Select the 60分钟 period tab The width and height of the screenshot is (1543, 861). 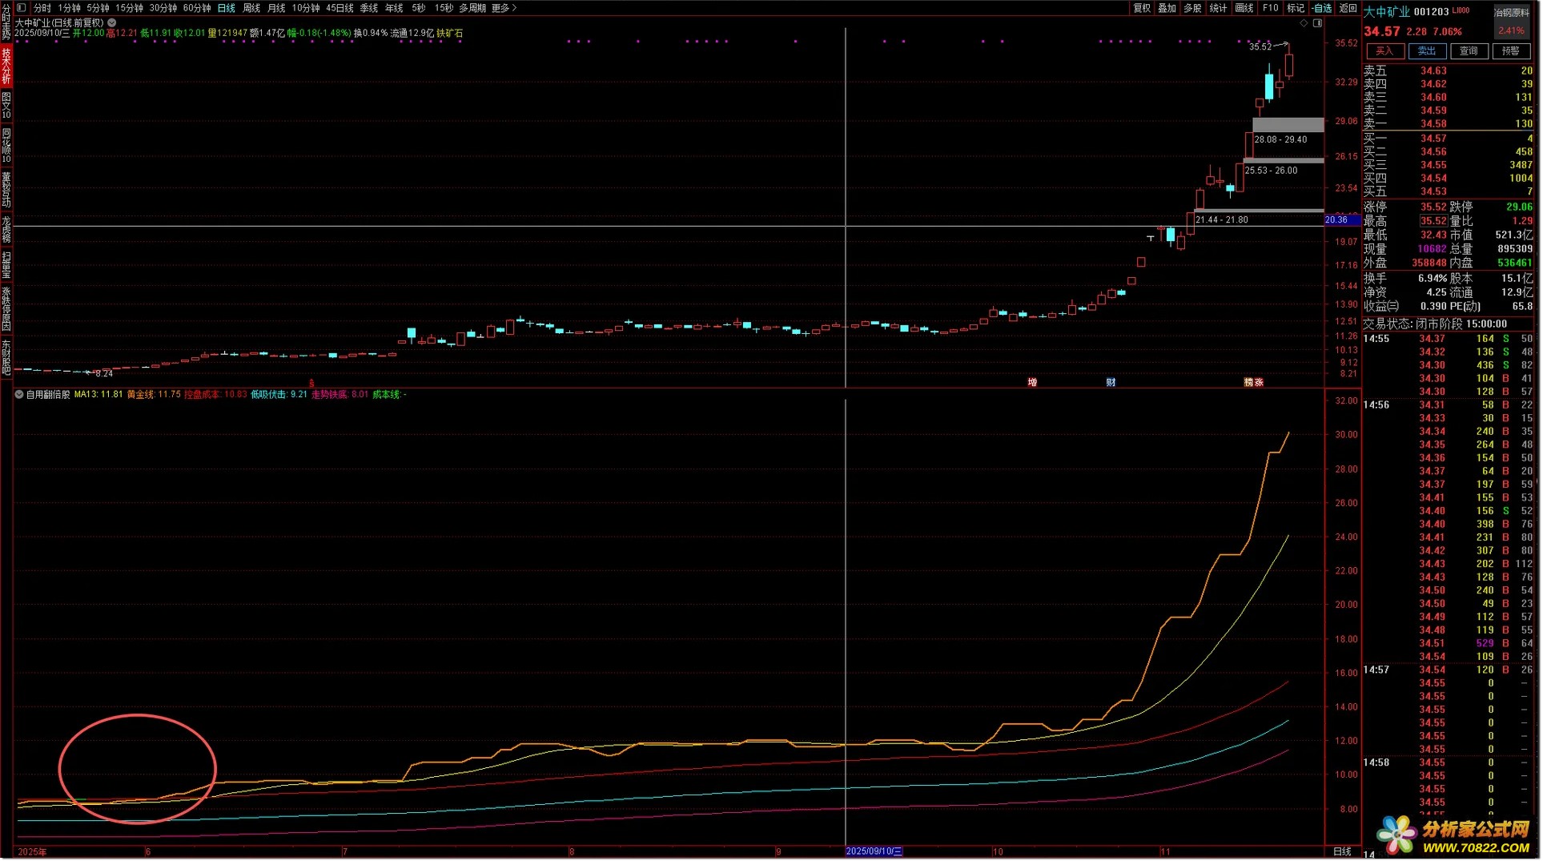pyautogui.click(x=197, y=8)
